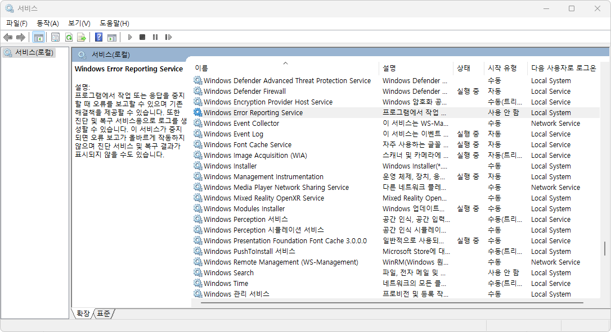The height and width of the screenshot is (332, 611).
Task: Click the Back arrow toolbar icon
Action: point(8,38)
